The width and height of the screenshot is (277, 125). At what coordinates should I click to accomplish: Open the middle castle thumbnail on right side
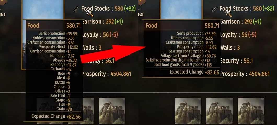(220, 111)
